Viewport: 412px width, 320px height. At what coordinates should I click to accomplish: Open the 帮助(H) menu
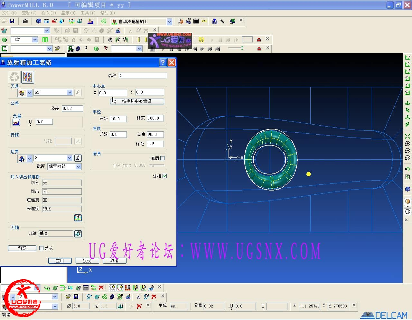tap(107, 13)
